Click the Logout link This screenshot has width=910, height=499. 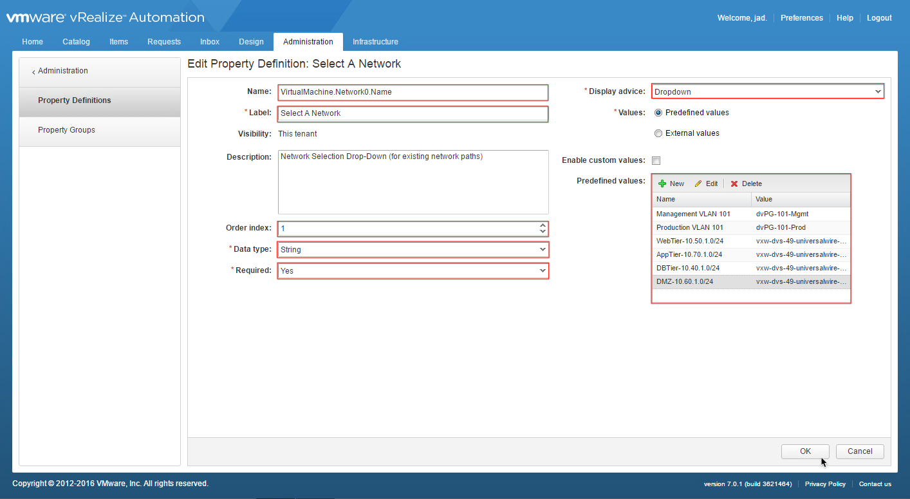click(879, 18)
